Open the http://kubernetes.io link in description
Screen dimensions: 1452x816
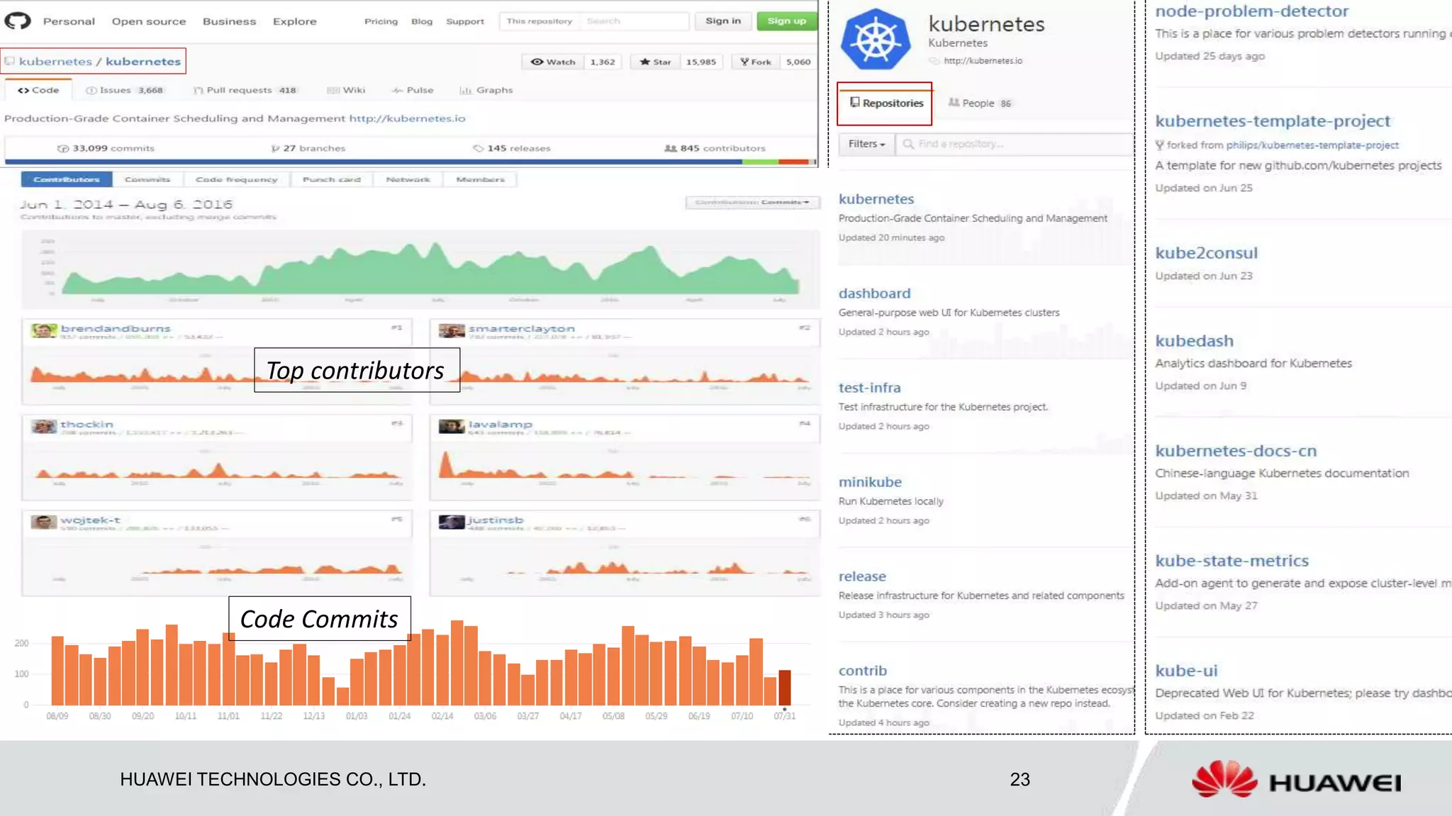(x=407, y=118)
